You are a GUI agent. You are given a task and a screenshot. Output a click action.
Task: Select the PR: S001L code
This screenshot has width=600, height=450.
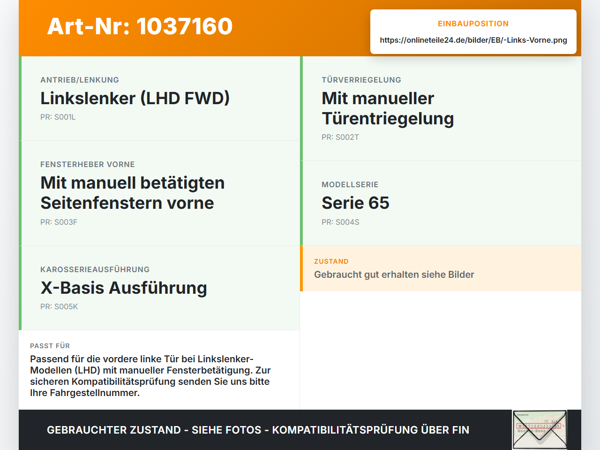pyautogui.click(x=58, y=117)
